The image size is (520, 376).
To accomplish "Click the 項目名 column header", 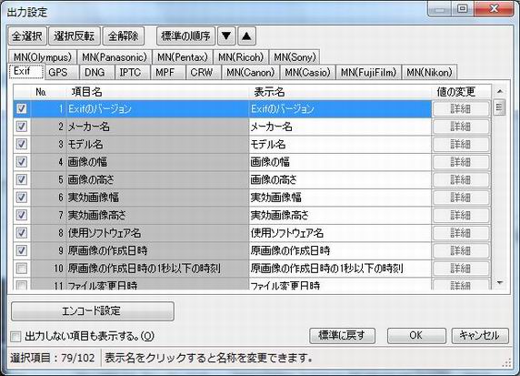I will [x=157, y=92].
